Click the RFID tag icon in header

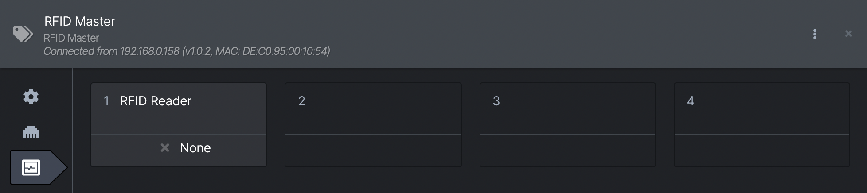click(x=23, y=34)
